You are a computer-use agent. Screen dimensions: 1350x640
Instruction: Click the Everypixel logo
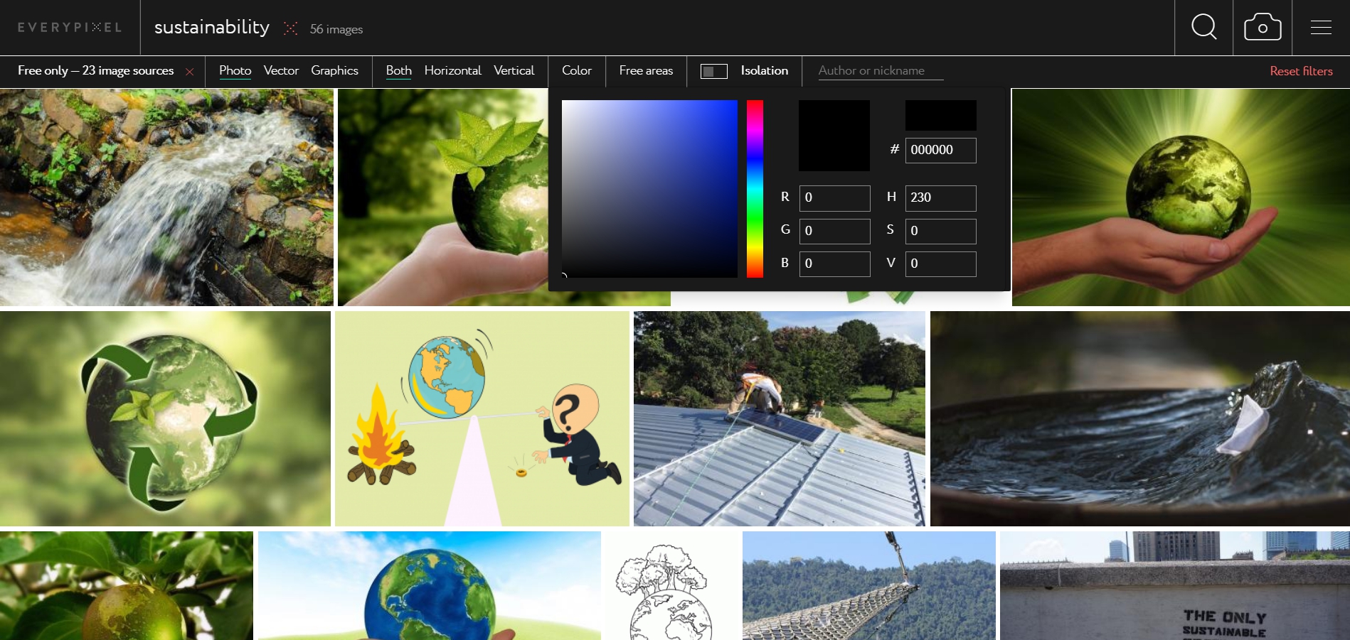point(69,27)
